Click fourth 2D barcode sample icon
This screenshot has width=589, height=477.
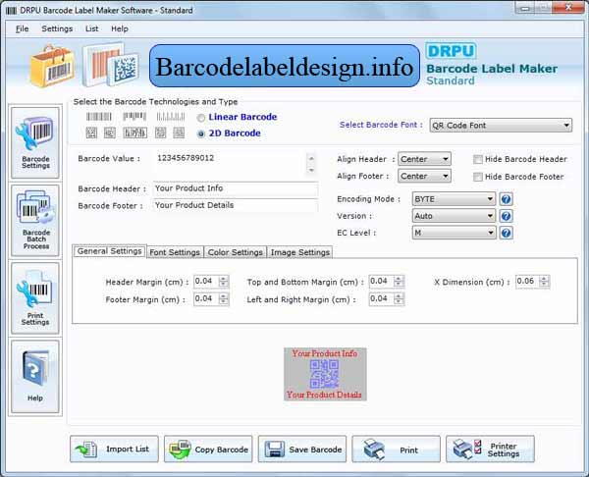[x=160, y=132]
